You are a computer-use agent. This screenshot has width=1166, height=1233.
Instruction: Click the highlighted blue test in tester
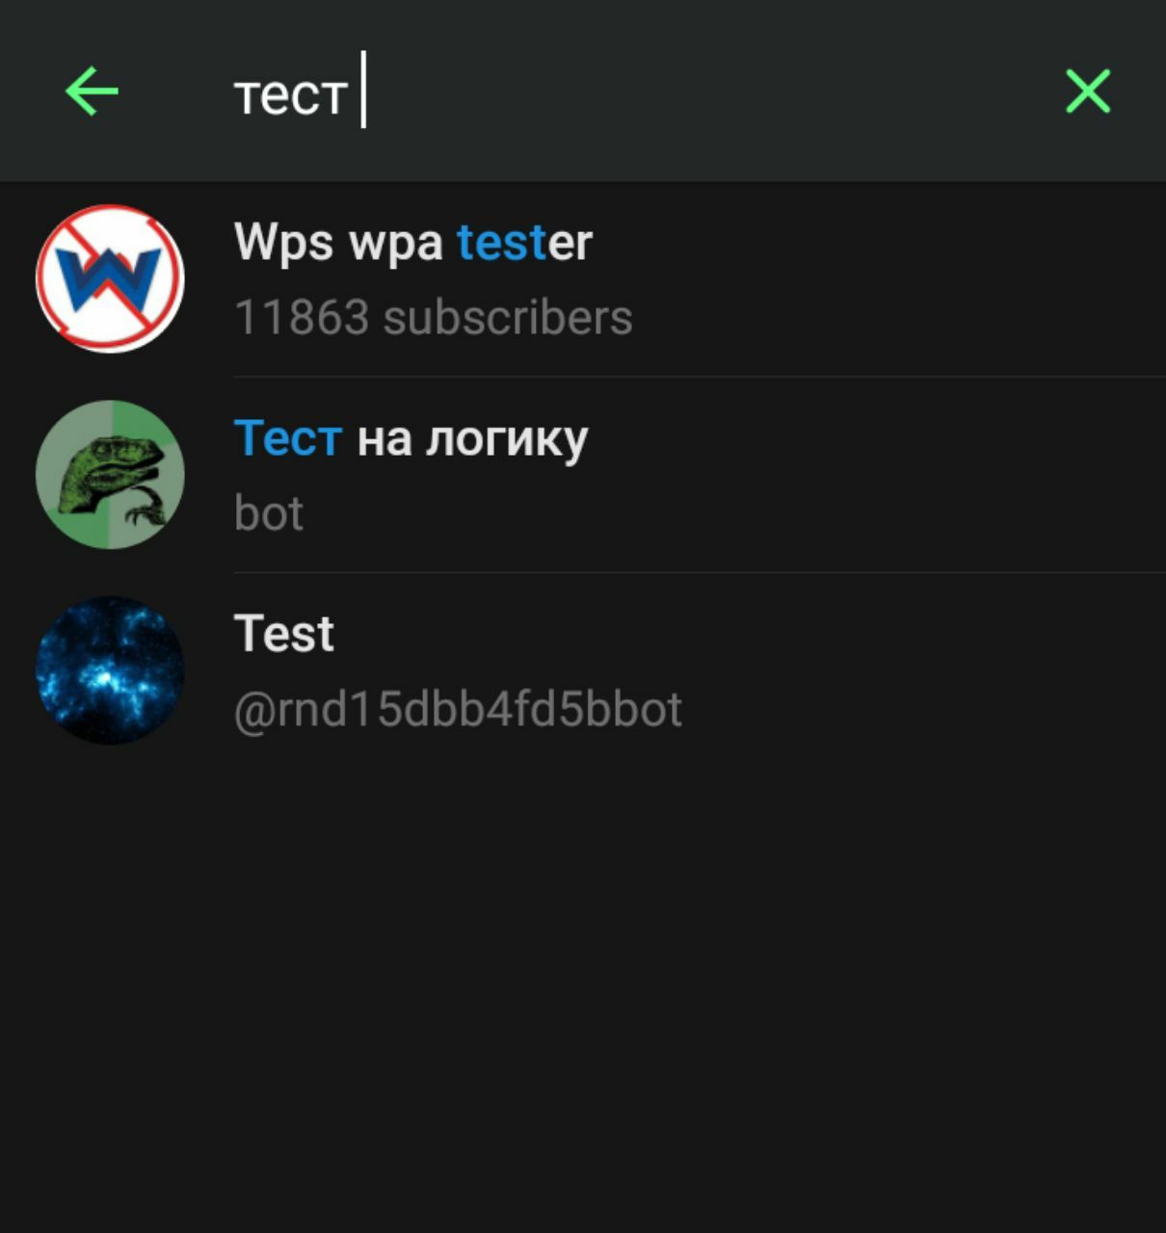point(502,242)
